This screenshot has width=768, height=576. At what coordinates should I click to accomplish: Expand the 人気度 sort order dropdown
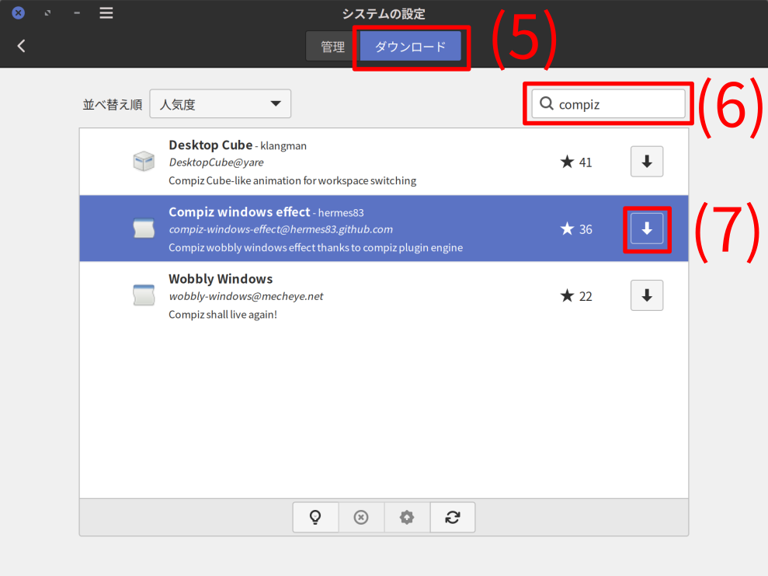tap(221, 104)
